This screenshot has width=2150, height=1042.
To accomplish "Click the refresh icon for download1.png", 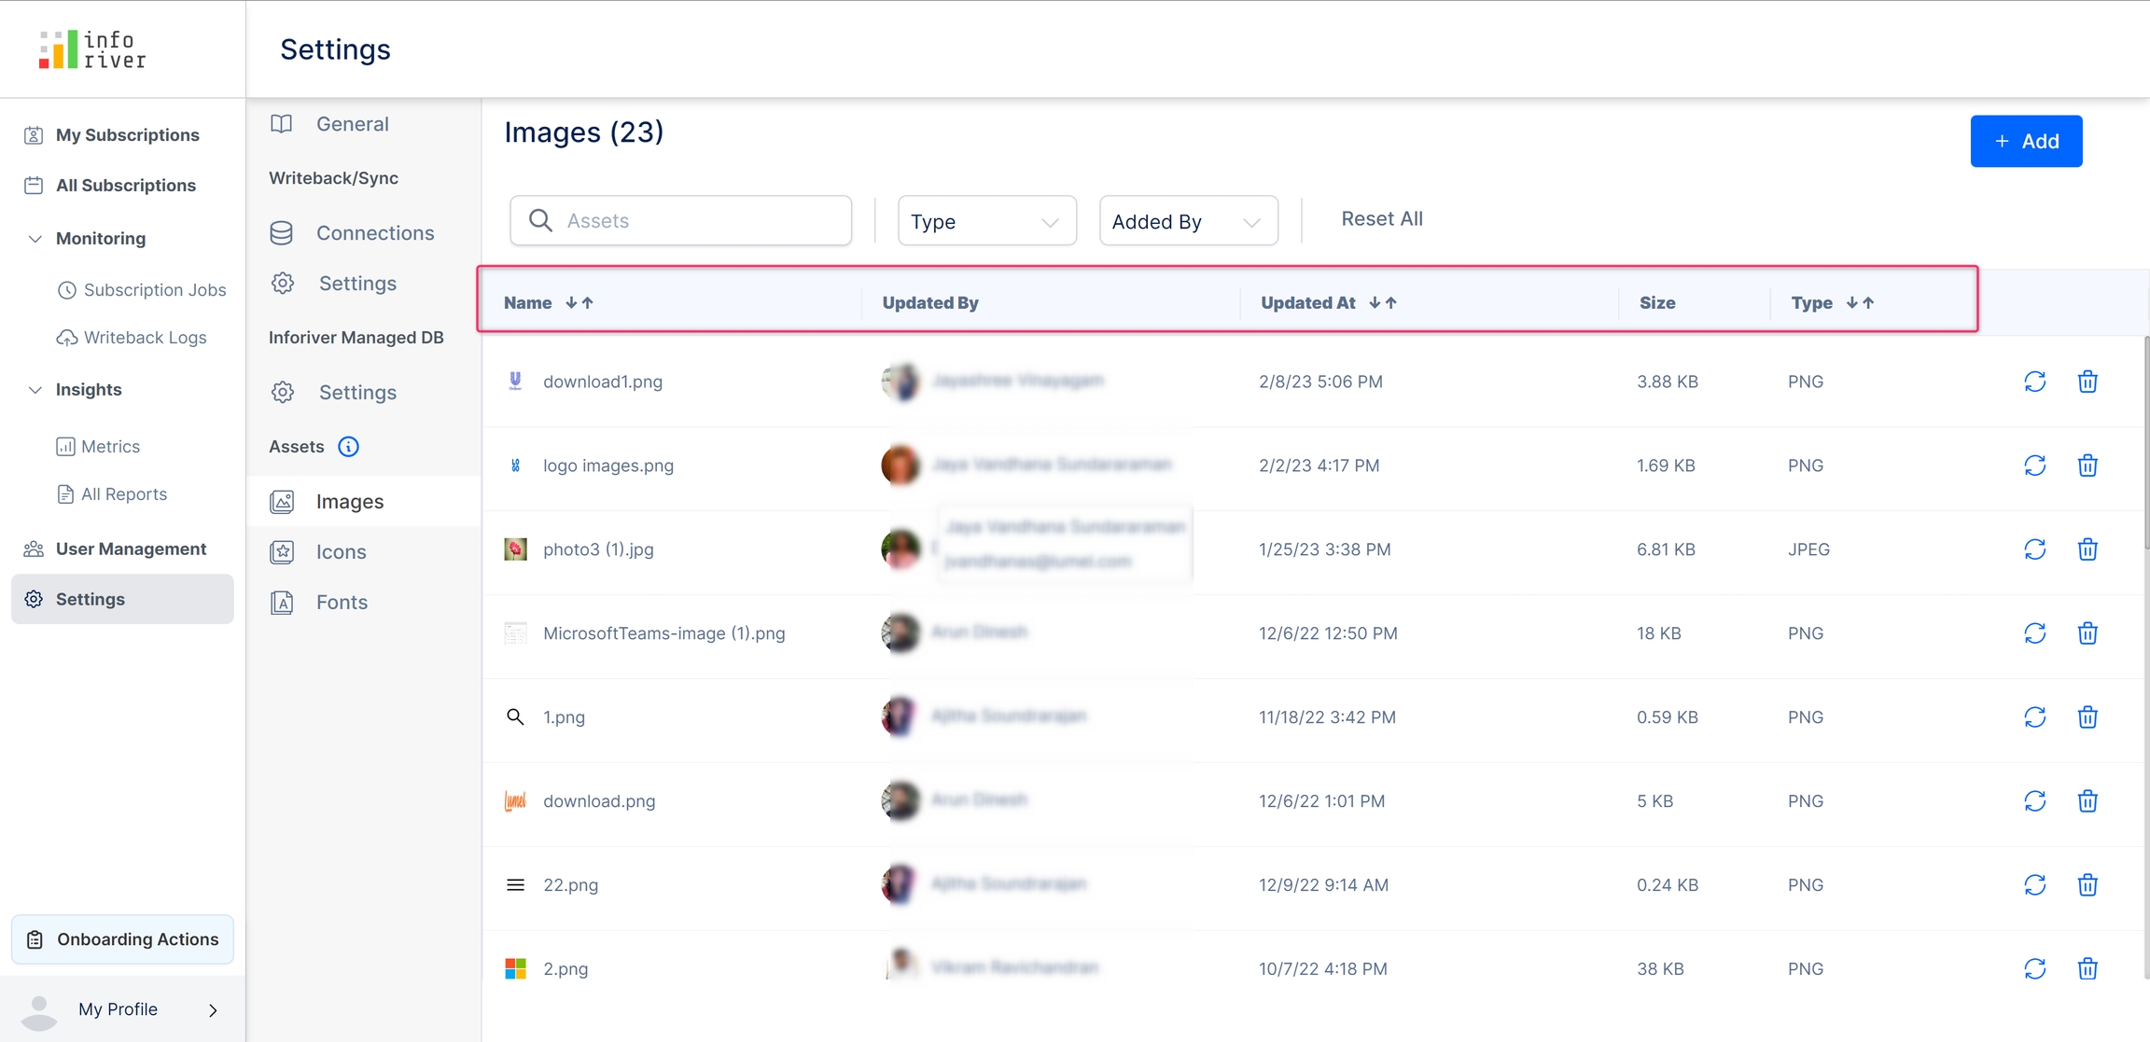I will [x=2034, y=382].
